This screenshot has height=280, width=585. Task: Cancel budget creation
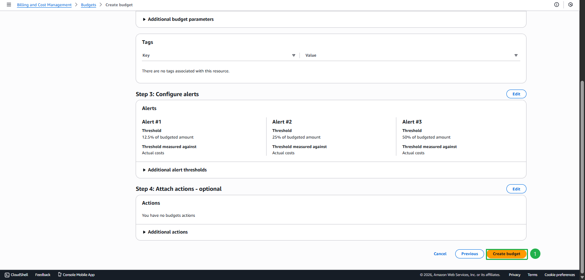[440, 254]
